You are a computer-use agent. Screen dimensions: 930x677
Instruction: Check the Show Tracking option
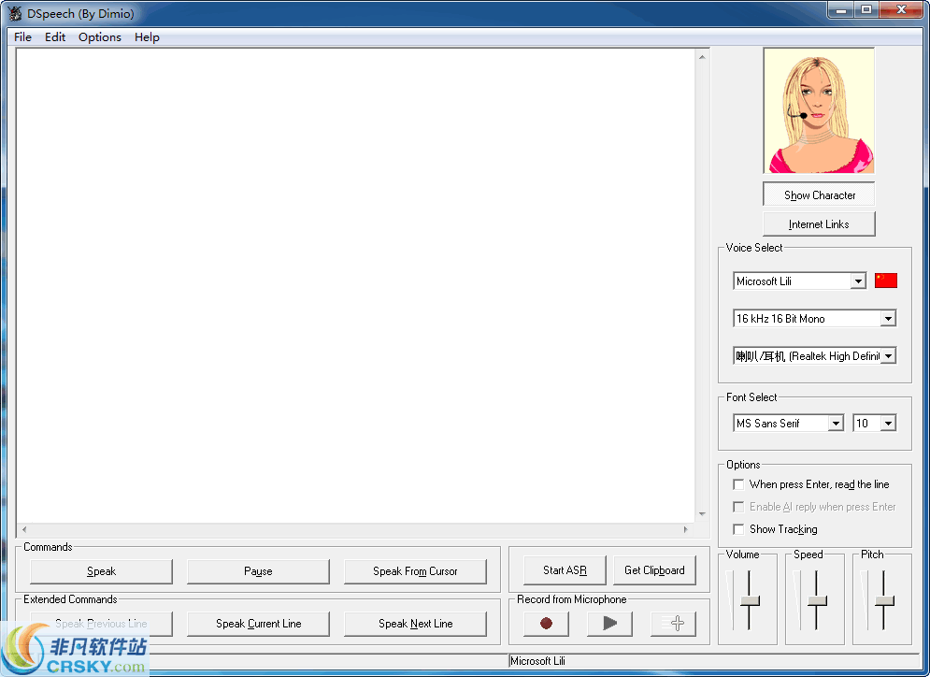click(738, 529)
